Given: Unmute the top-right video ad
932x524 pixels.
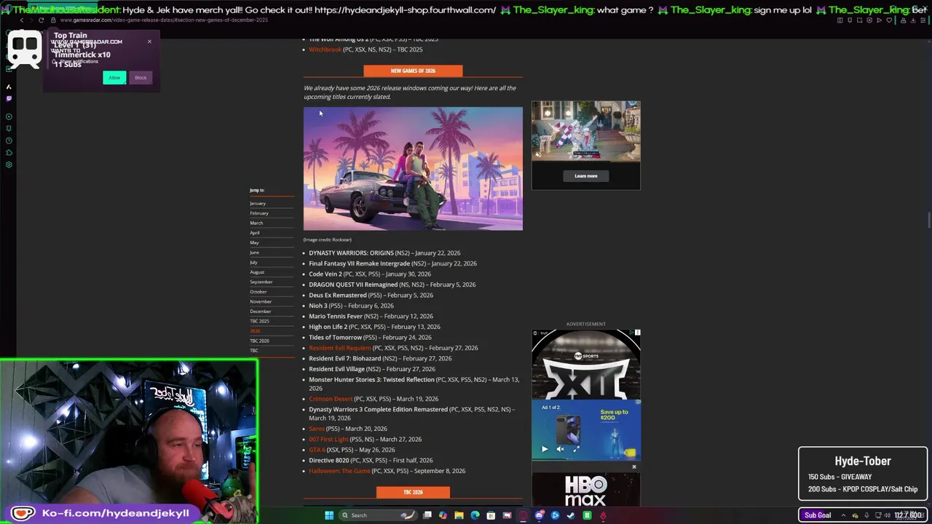Looking at the screenshot, I should tap(538, 154).
